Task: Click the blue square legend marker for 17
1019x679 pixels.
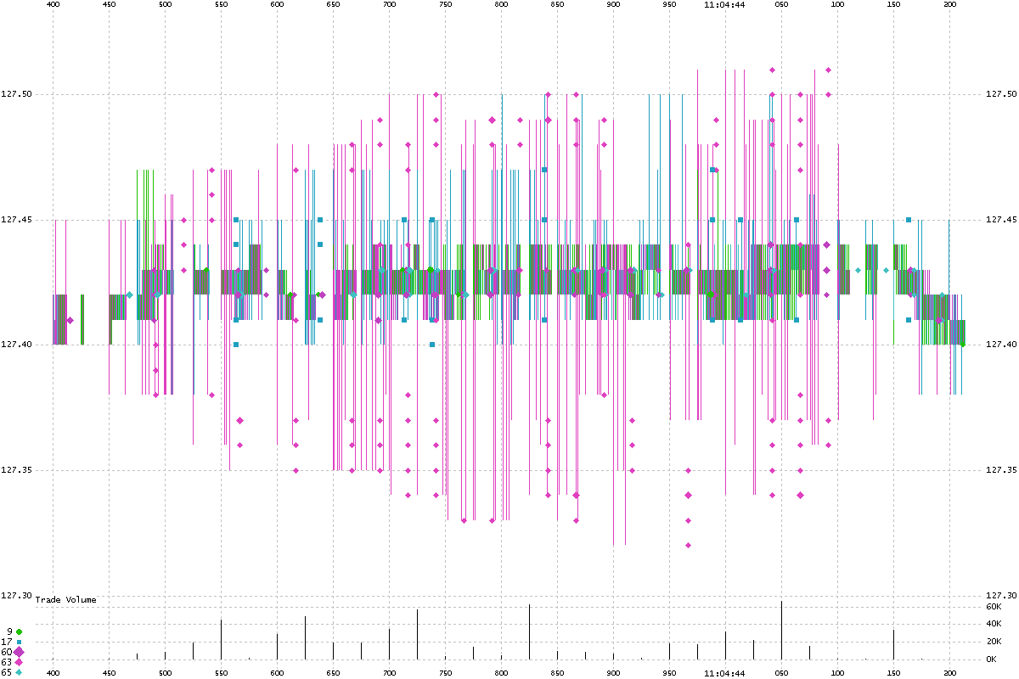Action: coord(19,642)
